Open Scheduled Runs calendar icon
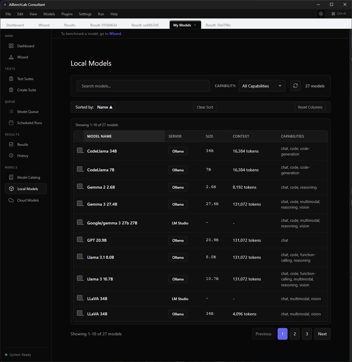This screenshot has width=352, height=362. (x=11, y=123)
